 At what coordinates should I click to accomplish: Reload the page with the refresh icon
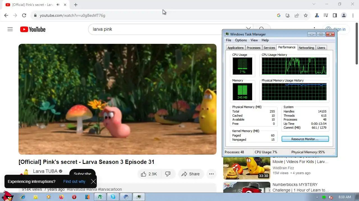click(x=24, y=15)
